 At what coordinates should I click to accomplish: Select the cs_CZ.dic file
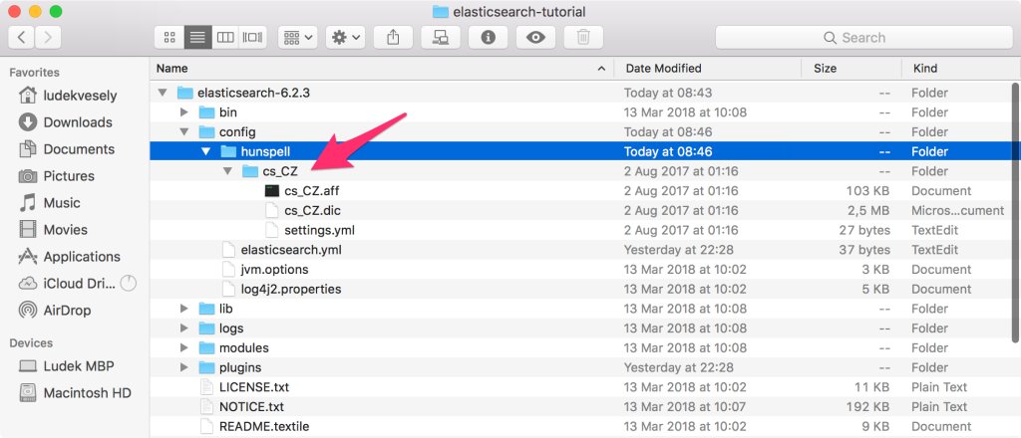[x=312, y=211]
